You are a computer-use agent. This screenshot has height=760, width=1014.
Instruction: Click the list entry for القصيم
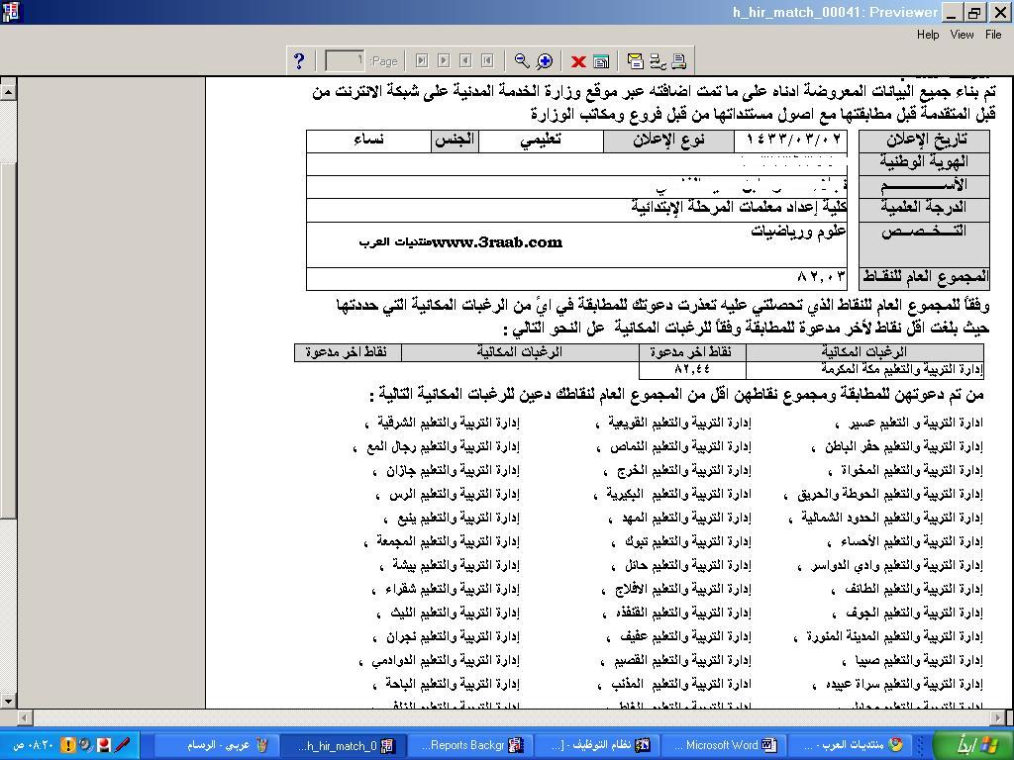click(x=675, y=661)
